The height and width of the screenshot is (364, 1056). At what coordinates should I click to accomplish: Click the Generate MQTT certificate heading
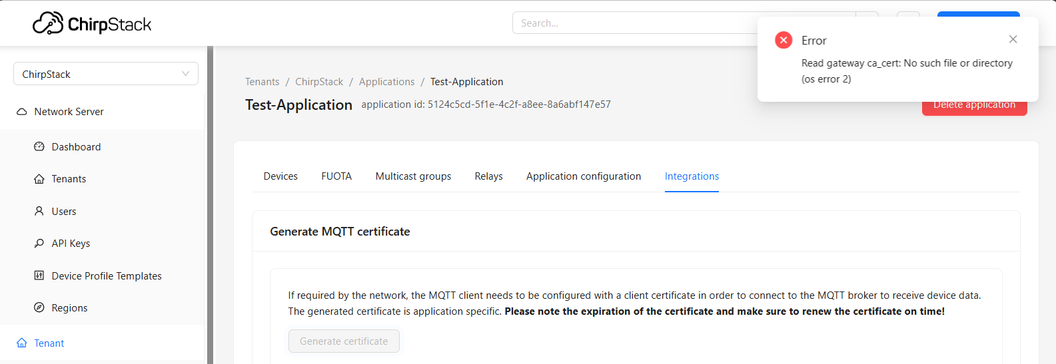[340, 232]
